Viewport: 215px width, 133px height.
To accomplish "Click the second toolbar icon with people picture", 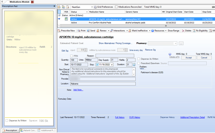I will [x=63, y=7].
